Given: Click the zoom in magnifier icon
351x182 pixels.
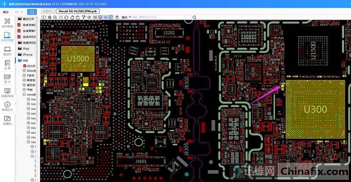Looking at the screenshot, I should (50, 17).
